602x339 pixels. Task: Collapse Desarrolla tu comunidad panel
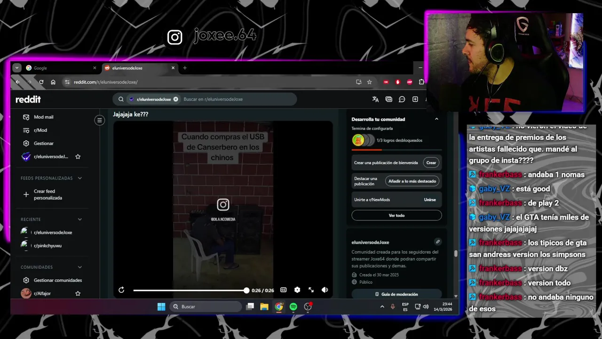pos(436,119)
